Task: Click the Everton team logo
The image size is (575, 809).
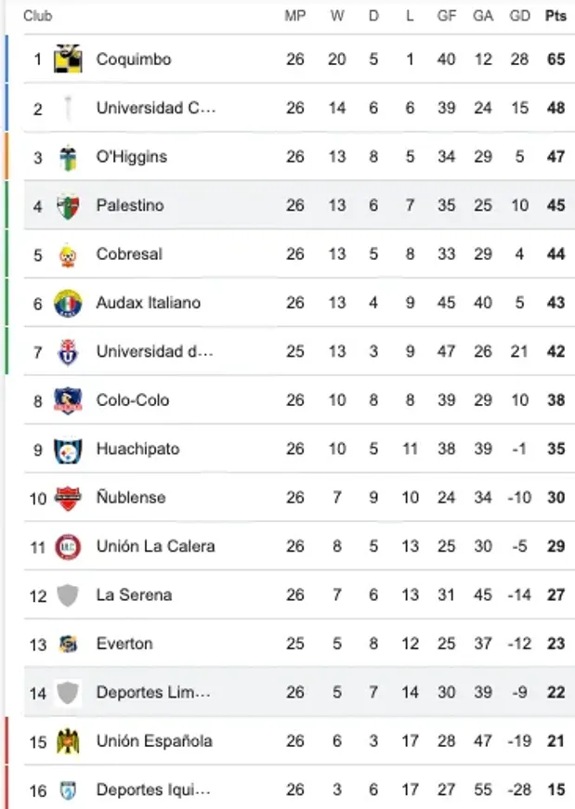Action: point(68,644)
